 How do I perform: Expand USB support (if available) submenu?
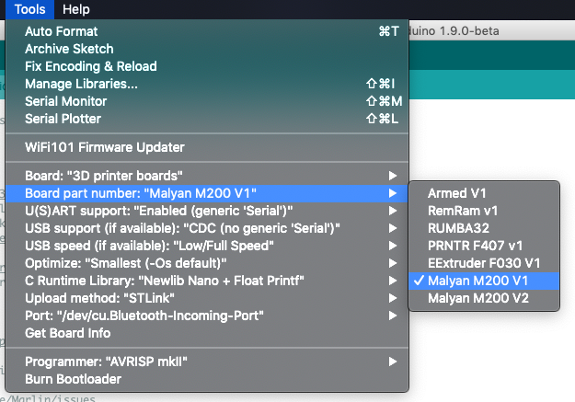point(207,228)
